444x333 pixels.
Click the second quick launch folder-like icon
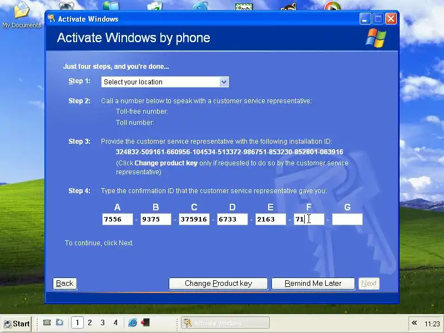(x=60, y=322)
